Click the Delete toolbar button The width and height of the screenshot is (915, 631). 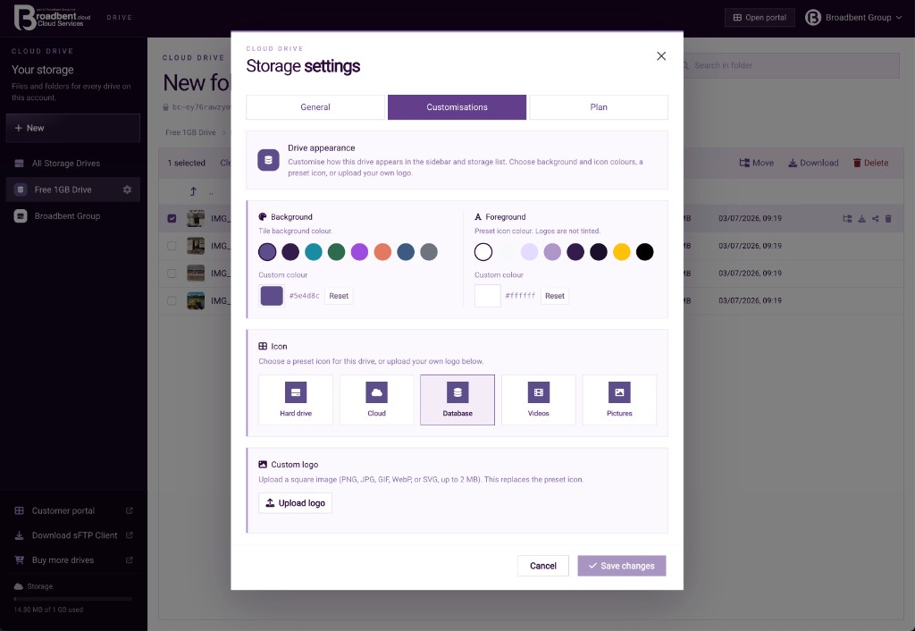coord(870,163)
